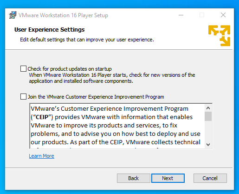Click the VMware Workstation 16 Player Setup title

[x=63, y=15]
